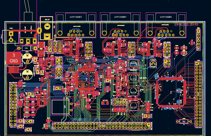Viewport: 211px width, 136px height.
Task: Click the square GND pad in power jack
Action: (47, 37)
